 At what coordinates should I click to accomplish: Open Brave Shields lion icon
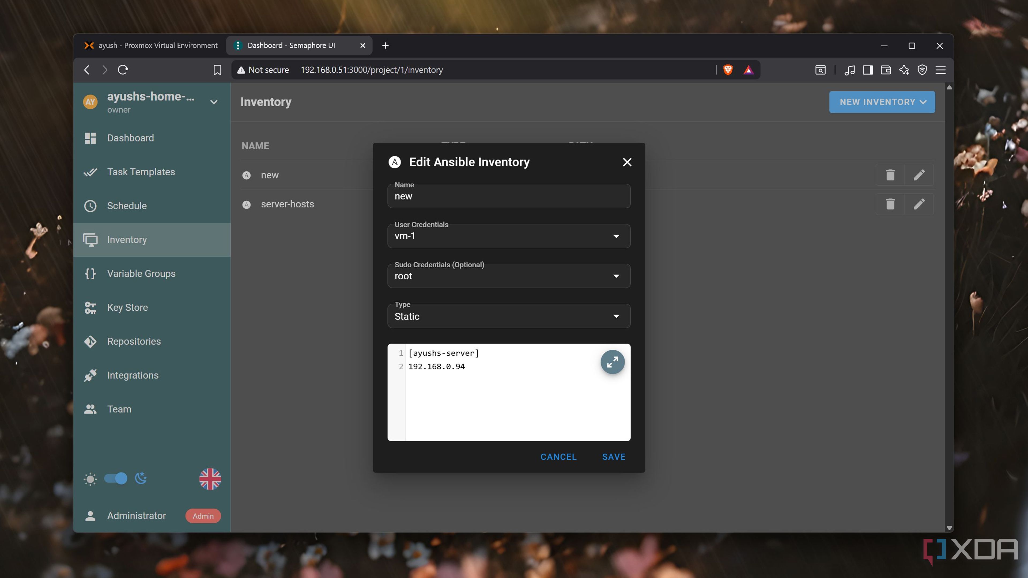pyautogui.click(x=728, y=70)
